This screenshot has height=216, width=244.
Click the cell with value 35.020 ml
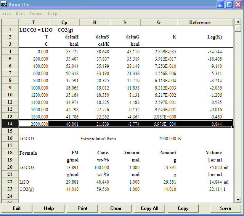click(219, 168)
